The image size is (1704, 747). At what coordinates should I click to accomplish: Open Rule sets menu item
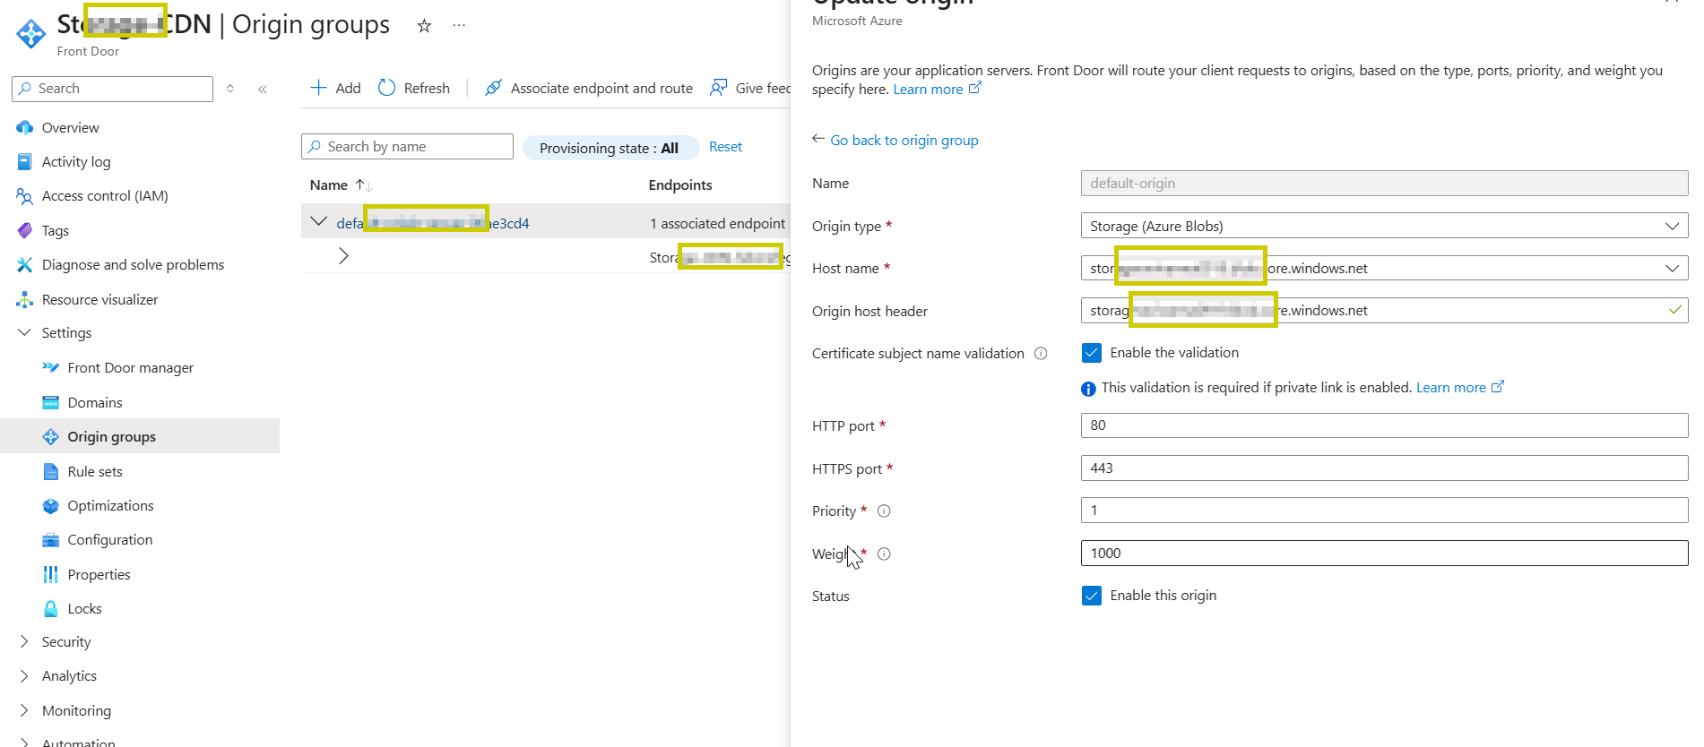[95, 472]
